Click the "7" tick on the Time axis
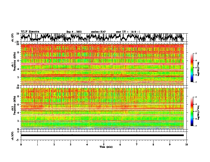Screen dimensions: 210x162 (137, 145)
